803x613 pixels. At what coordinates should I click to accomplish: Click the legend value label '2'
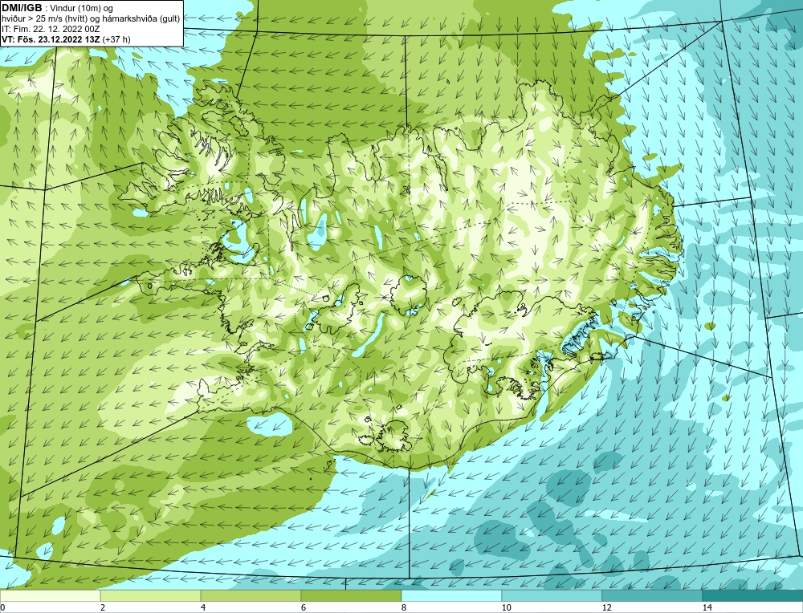(103, 607)
